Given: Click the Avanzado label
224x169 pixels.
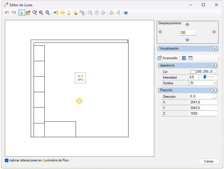Looking at the screenshot, I should point(170,58).
